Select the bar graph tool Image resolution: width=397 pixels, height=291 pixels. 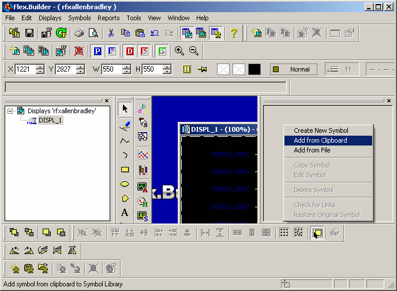point(143,170)
